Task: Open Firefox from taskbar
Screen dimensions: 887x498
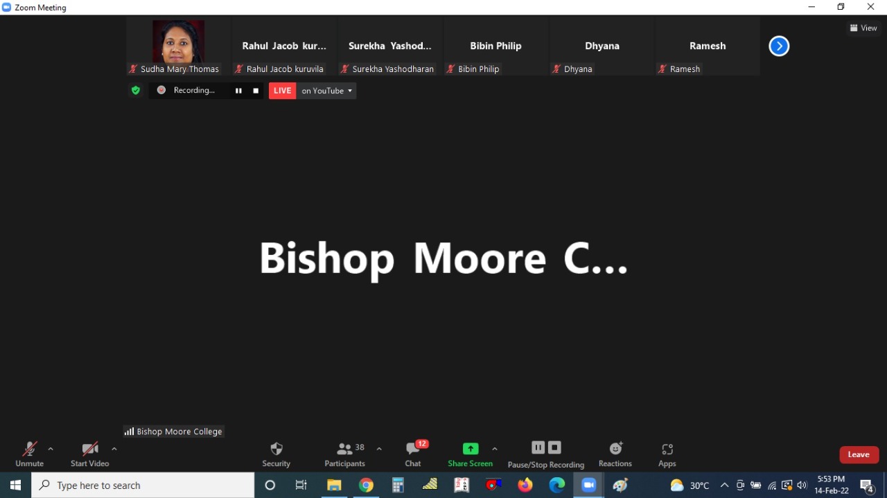Action: [525, 485]
